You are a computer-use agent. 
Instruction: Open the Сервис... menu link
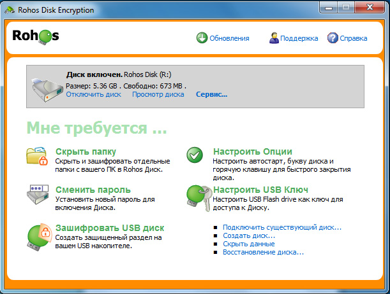click(212, 94)
